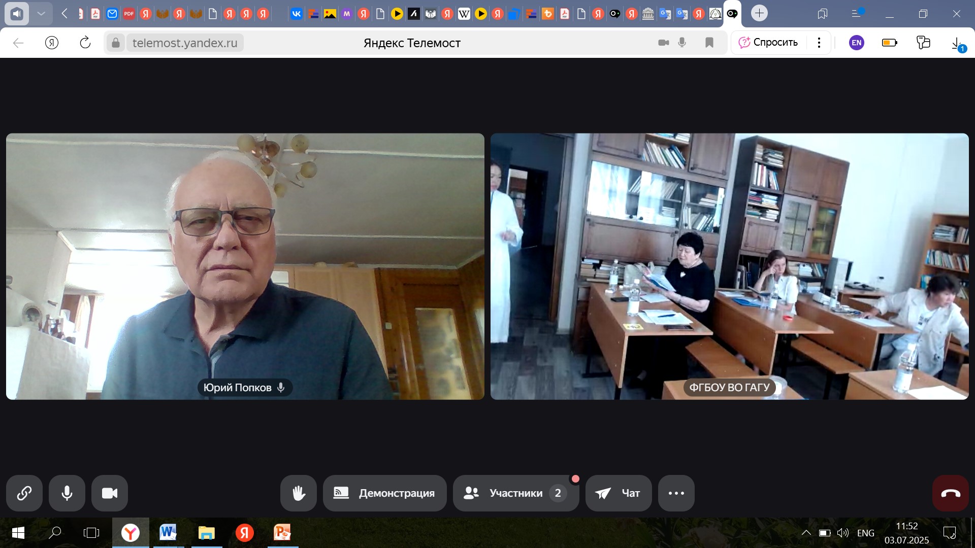Open more options three-dots menu
This screenshot has width=975, height=548.
[676, 493]
